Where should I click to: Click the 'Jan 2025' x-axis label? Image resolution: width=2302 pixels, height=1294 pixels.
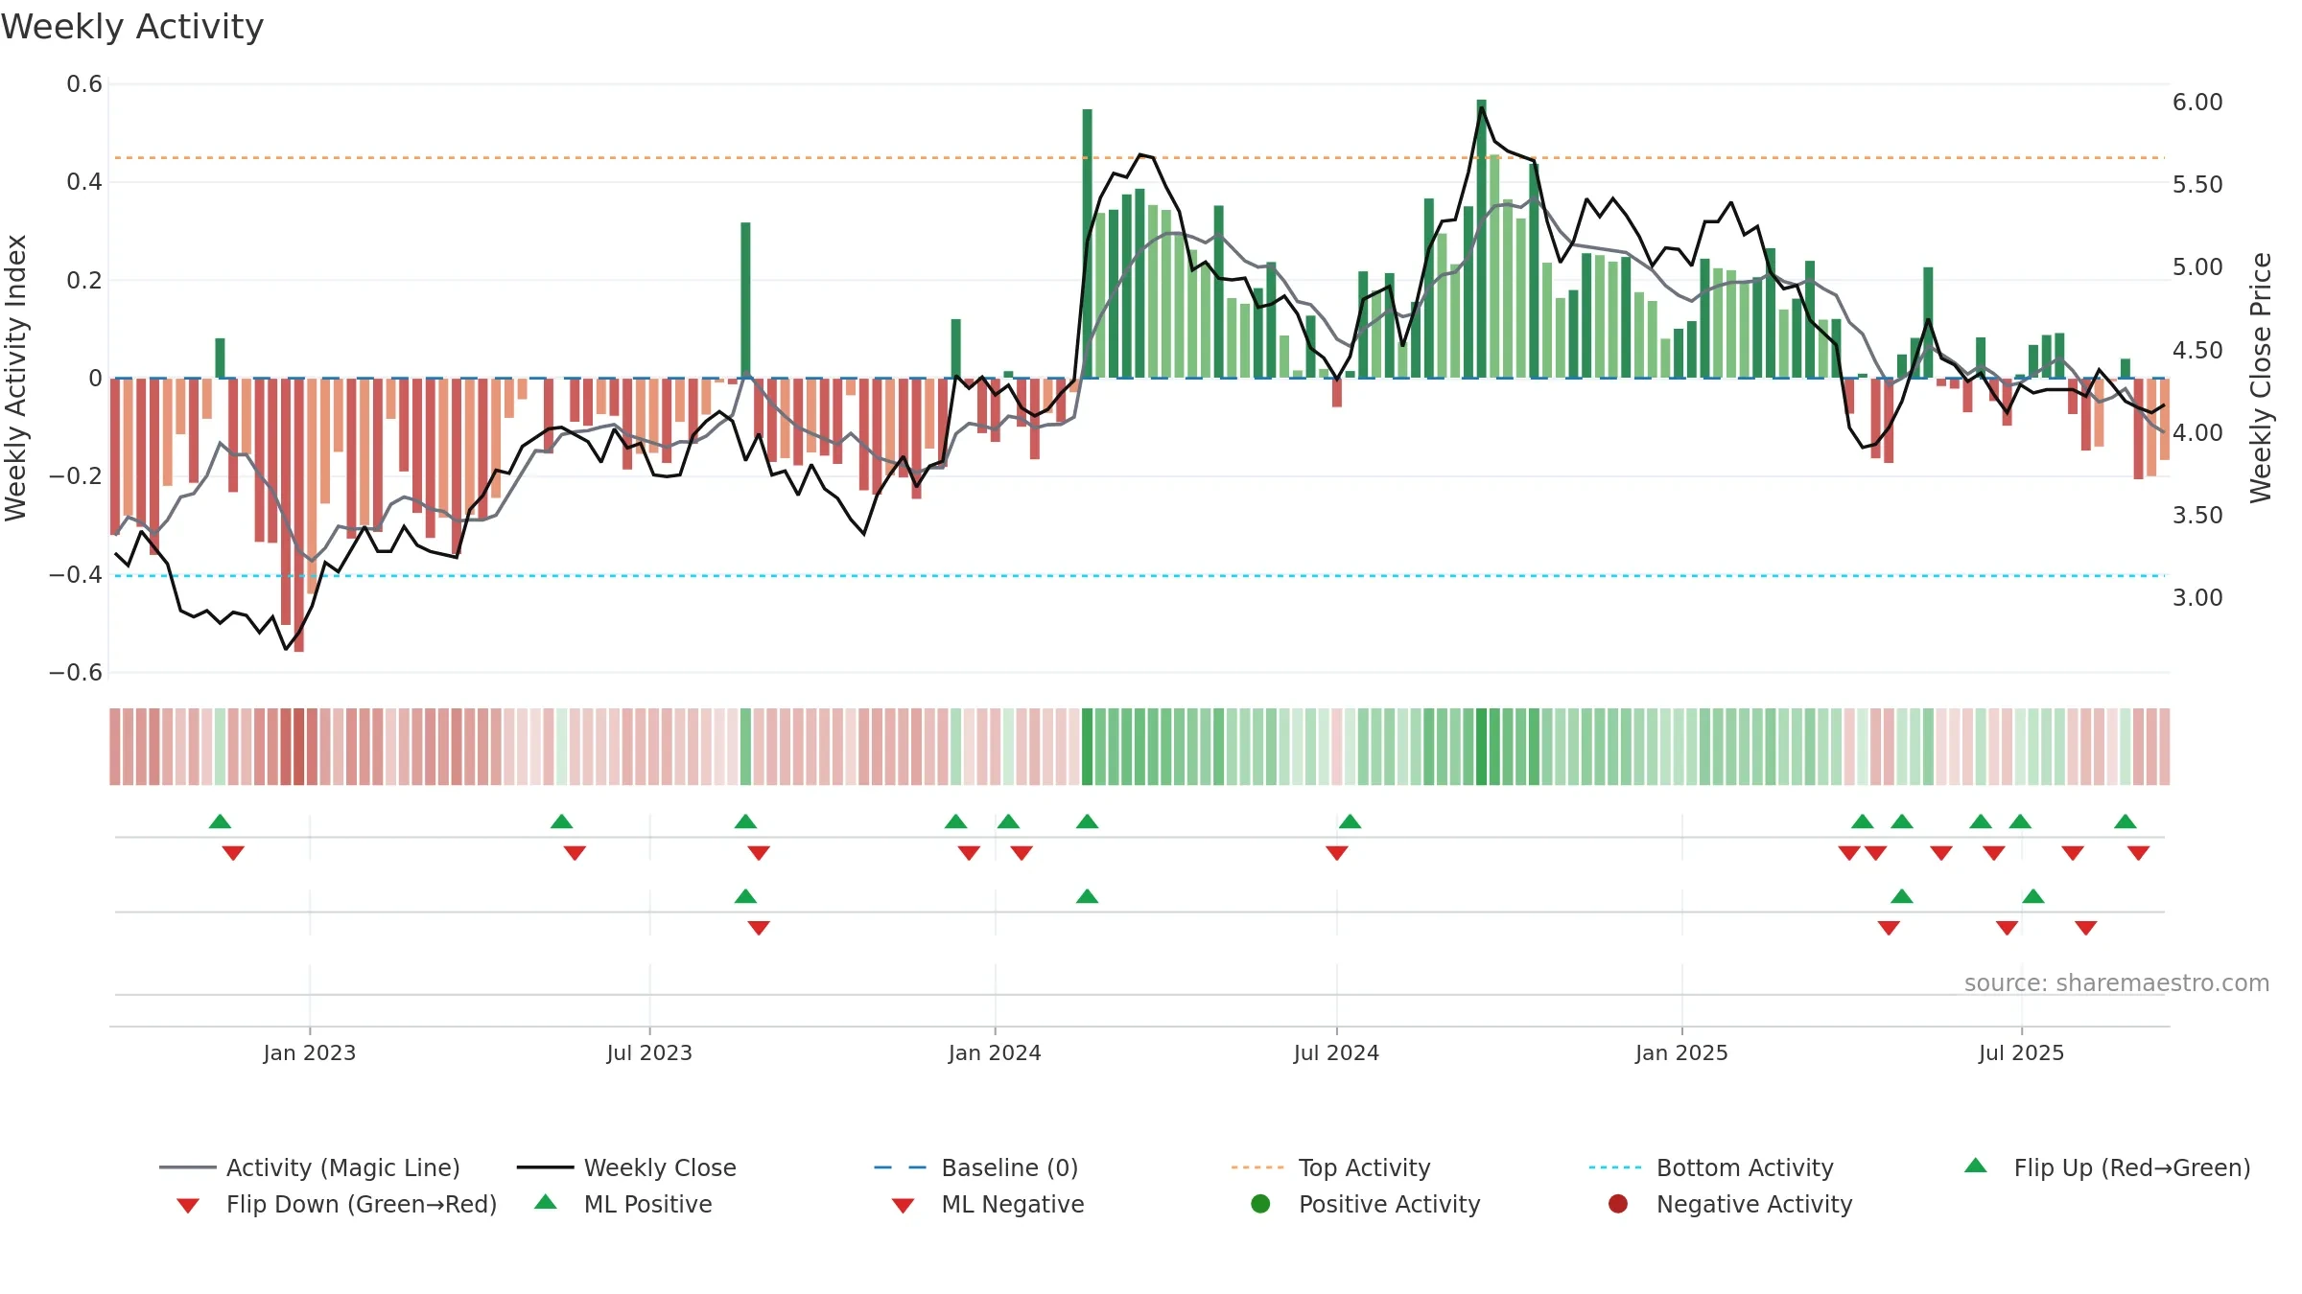1681,1052
